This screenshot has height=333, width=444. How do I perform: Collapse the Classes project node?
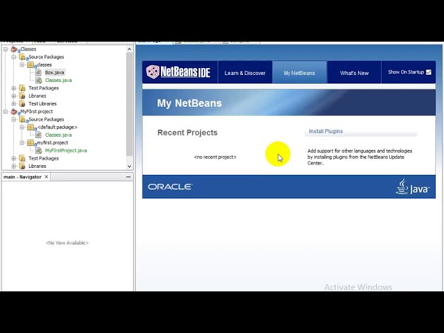(x=6, y=49)
